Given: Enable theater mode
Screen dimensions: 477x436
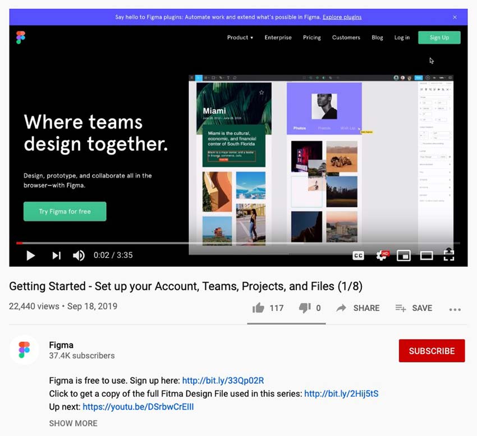Looking at the screenshot, I should [x=426, y=255].
